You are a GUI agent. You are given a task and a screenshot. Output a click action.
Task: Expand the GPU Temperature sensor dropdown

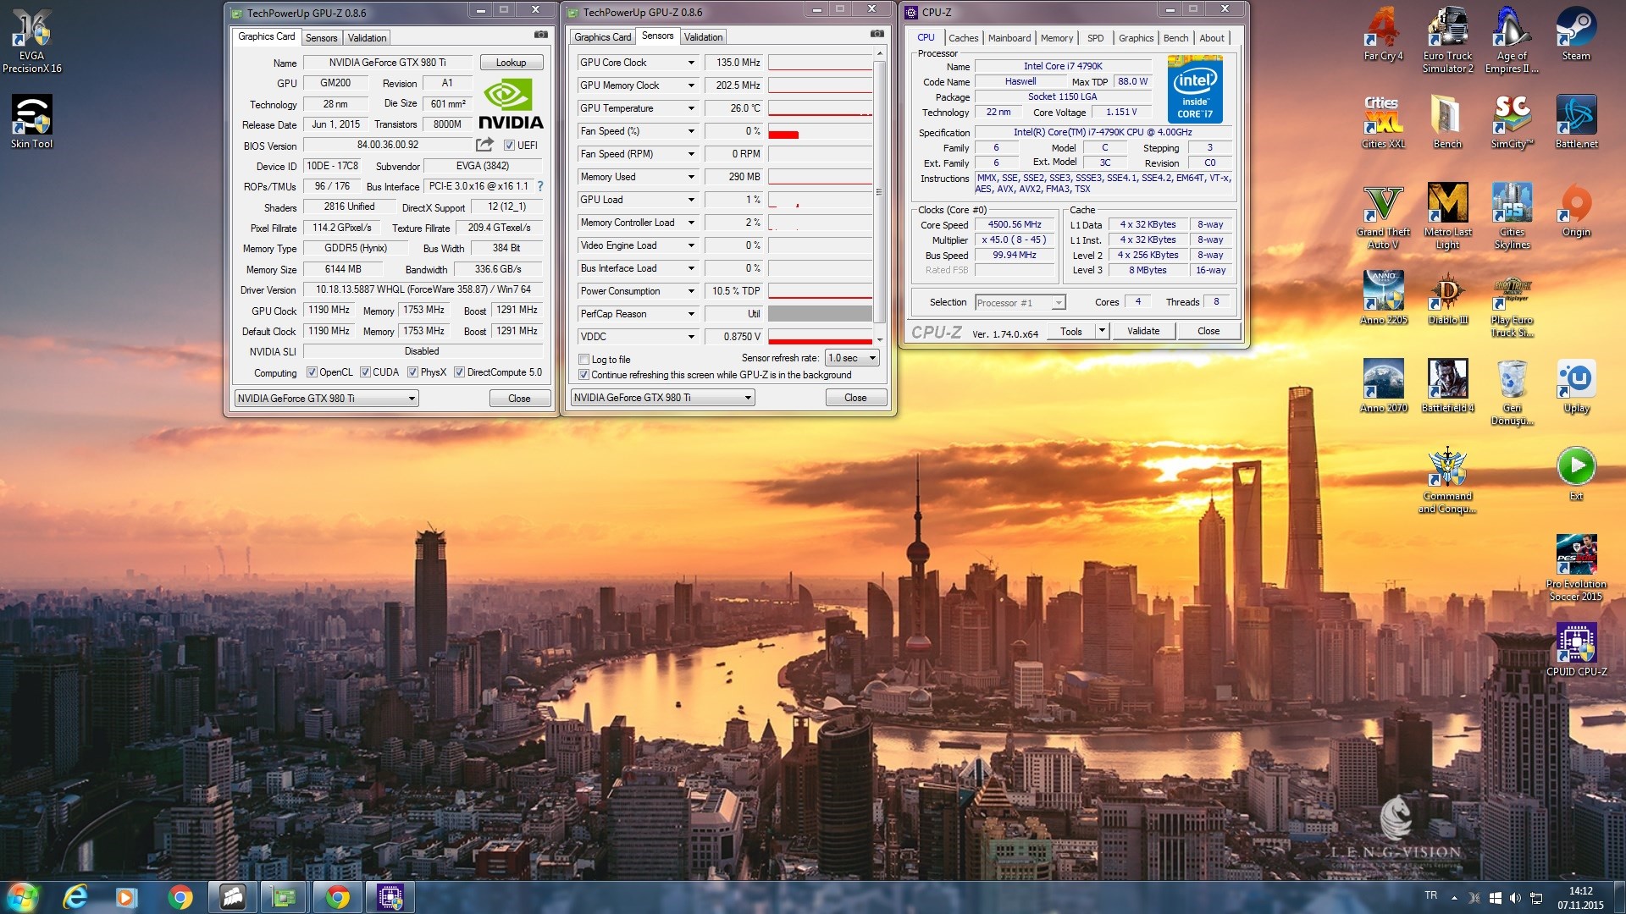pyautogui.click(x=691, y=108)
